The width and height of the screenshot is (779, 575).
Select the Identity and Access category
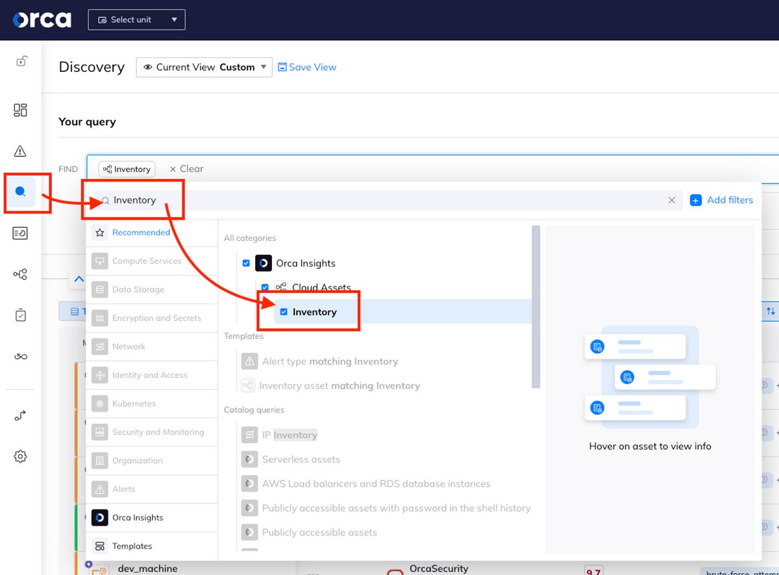point(152,375)
